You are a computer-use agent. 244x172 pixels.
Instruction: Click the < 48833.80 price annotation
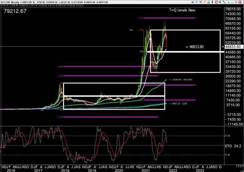tap(195, 47)
